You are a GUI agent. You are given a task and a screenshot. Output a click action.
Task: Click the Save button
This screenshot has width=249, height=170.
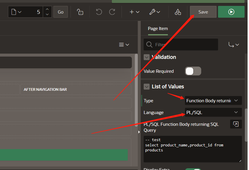click(x=203, y=12)
